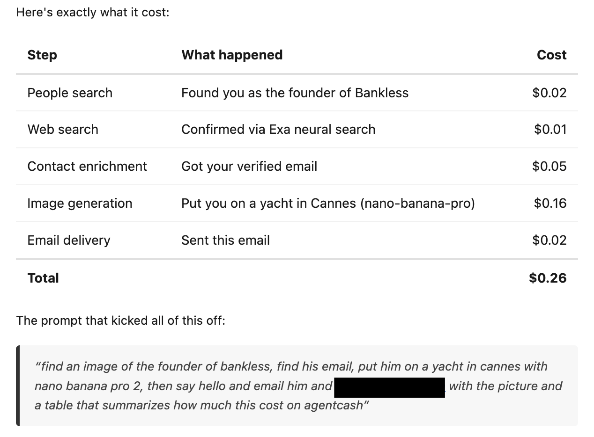This screenshot has height=437, width=594.
Task: Click the "What happened" column header
Action: tap(232, 55)
